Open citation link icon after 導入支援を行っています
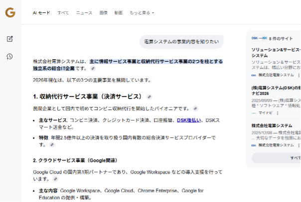301x202 pixels. [x=55, y=179]
